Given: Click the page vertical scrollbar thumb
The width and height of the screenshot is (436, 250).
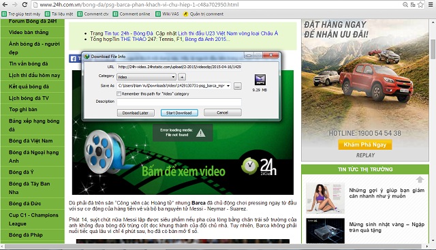Looking at the screenshot, I should [x=433, y=49].
